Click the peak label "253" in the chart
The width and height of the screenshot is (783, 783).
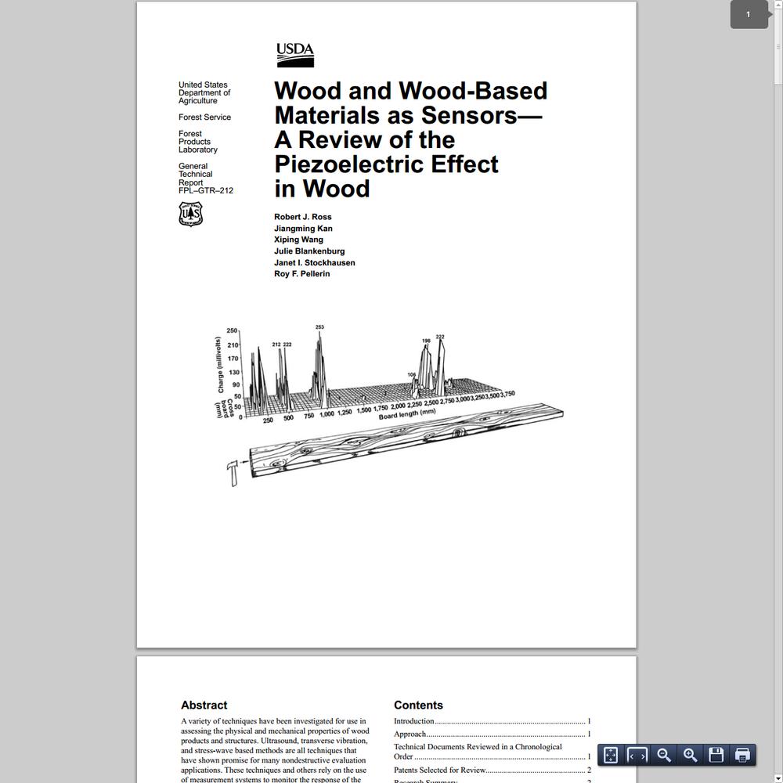[x=319, y=327]
